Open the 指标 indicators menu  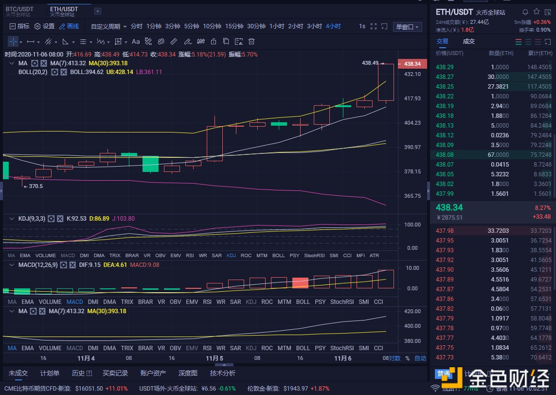(x=19, y=26)
